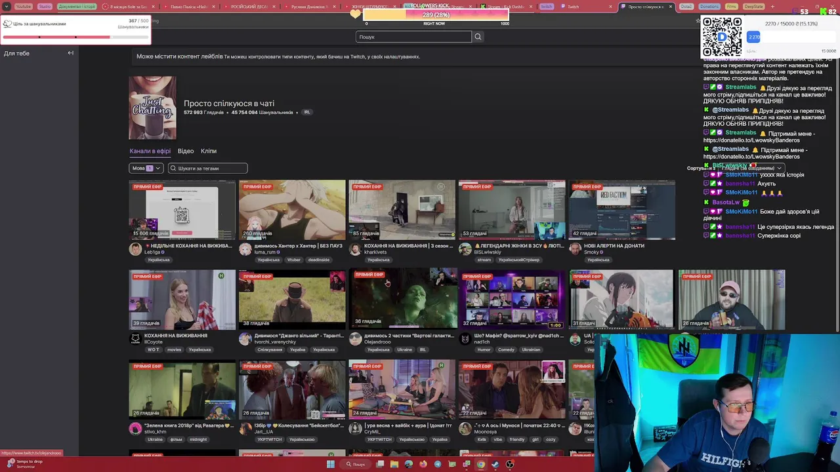This screenshot has height=472, width=840.
Task: Click Smoky channel avatar
Action: (x=575, y=249)
